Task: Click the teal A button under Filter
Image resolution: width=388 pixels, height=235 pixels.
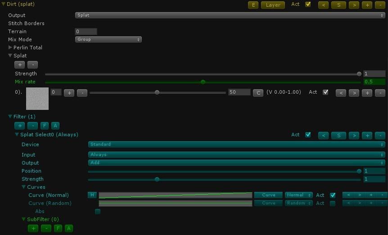Action: 55,126
